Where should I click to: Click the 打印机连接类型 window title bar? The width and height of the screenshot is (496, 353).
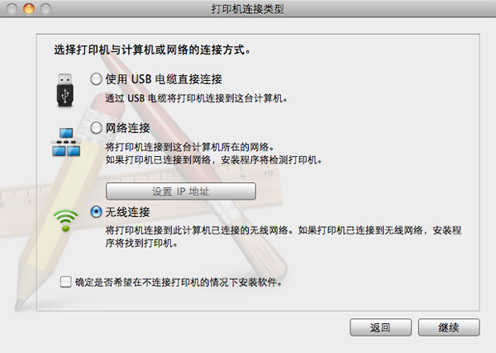tap(248, 9)
